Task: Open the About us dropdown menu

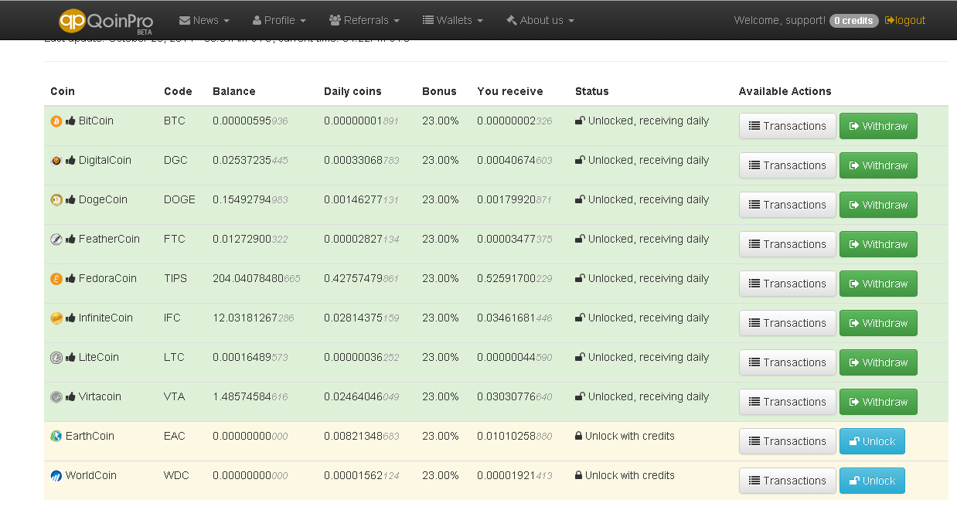Action: (540, 20)
